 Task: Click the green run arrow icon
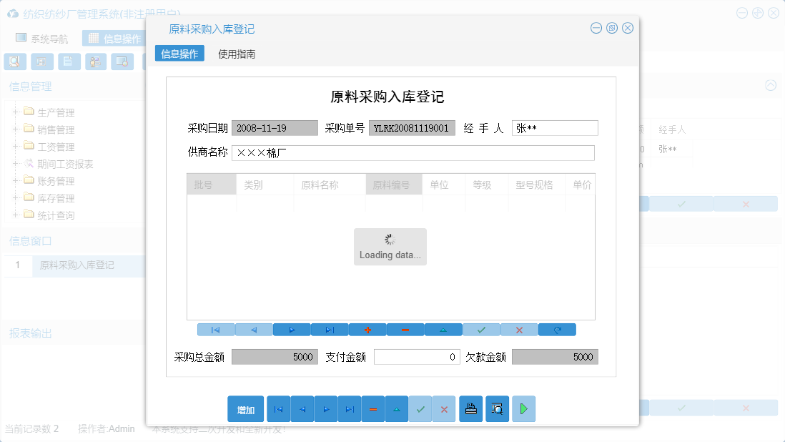pyautogui.click(x=525, y=408)
